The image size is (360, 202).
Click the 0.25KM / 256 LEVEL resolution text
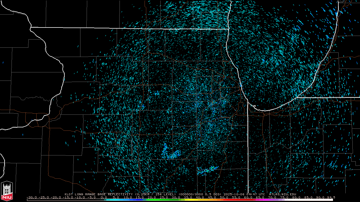pyautogui.click(x=155, y=194)
